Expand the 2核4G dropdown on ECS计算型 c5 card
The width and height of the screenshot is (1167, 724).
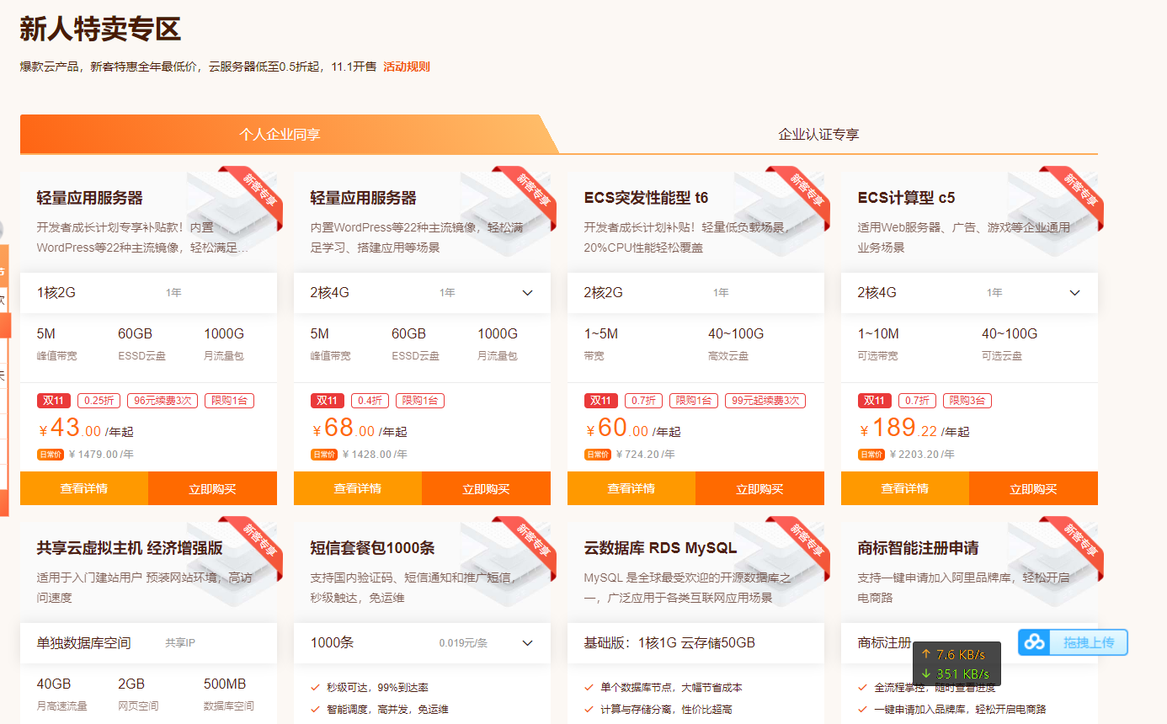point(1075,293)
